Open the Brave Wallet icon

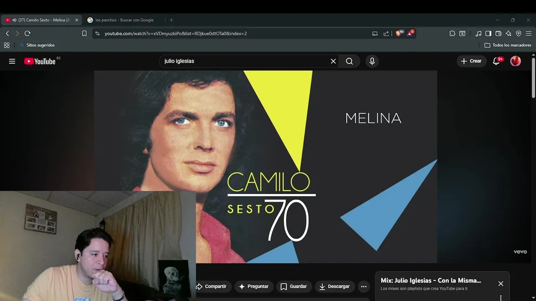498,33
